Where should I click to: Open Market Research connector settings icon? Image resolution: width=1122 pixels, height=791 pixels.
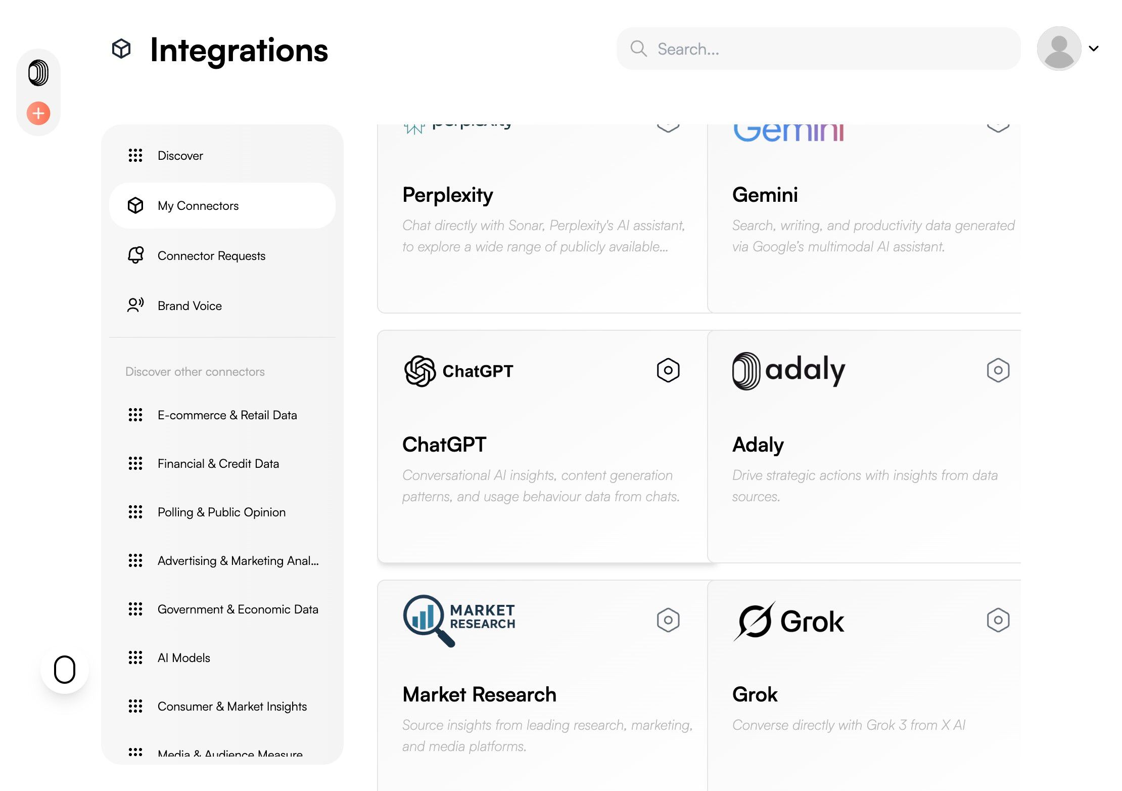click(668, 620)
